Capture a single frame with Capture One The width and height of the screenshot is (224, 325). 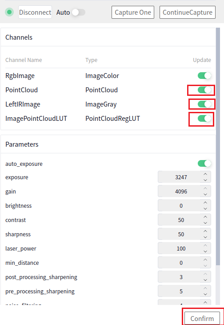pos(133,12)
